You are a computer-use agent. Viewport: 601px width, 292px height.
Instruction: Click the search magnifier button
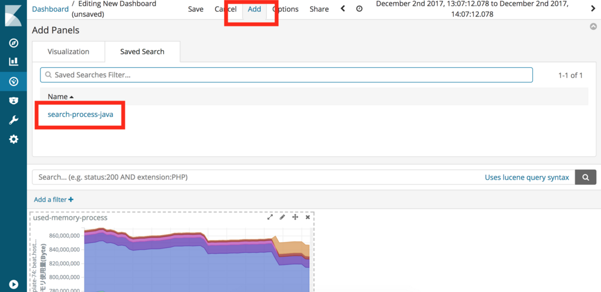click(x=586, y=177)
